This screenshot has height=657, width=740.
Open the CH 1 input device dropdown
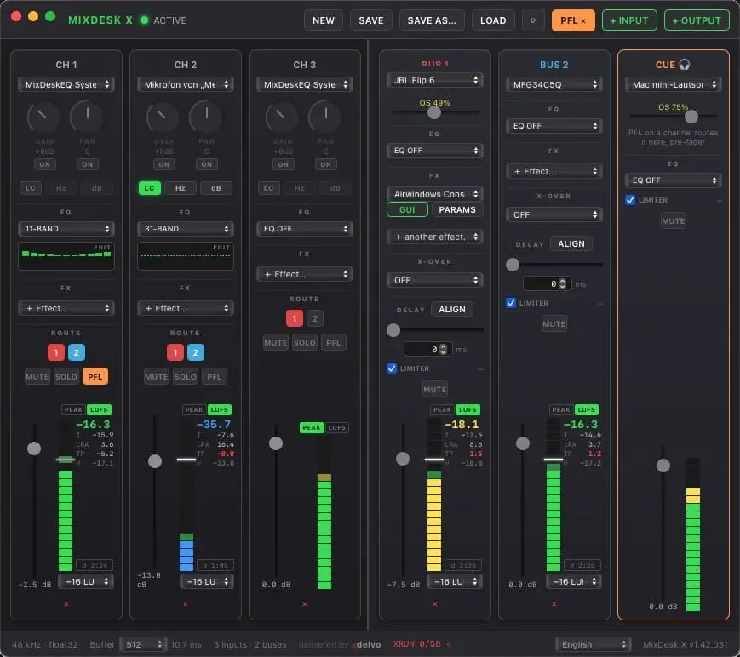click(66, 84)
